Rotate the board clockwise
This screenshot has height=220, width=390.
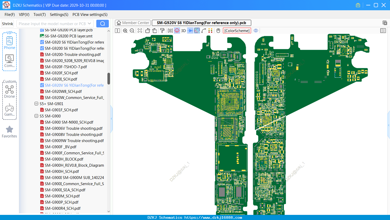pyautogui.click(x=155, y=31)
